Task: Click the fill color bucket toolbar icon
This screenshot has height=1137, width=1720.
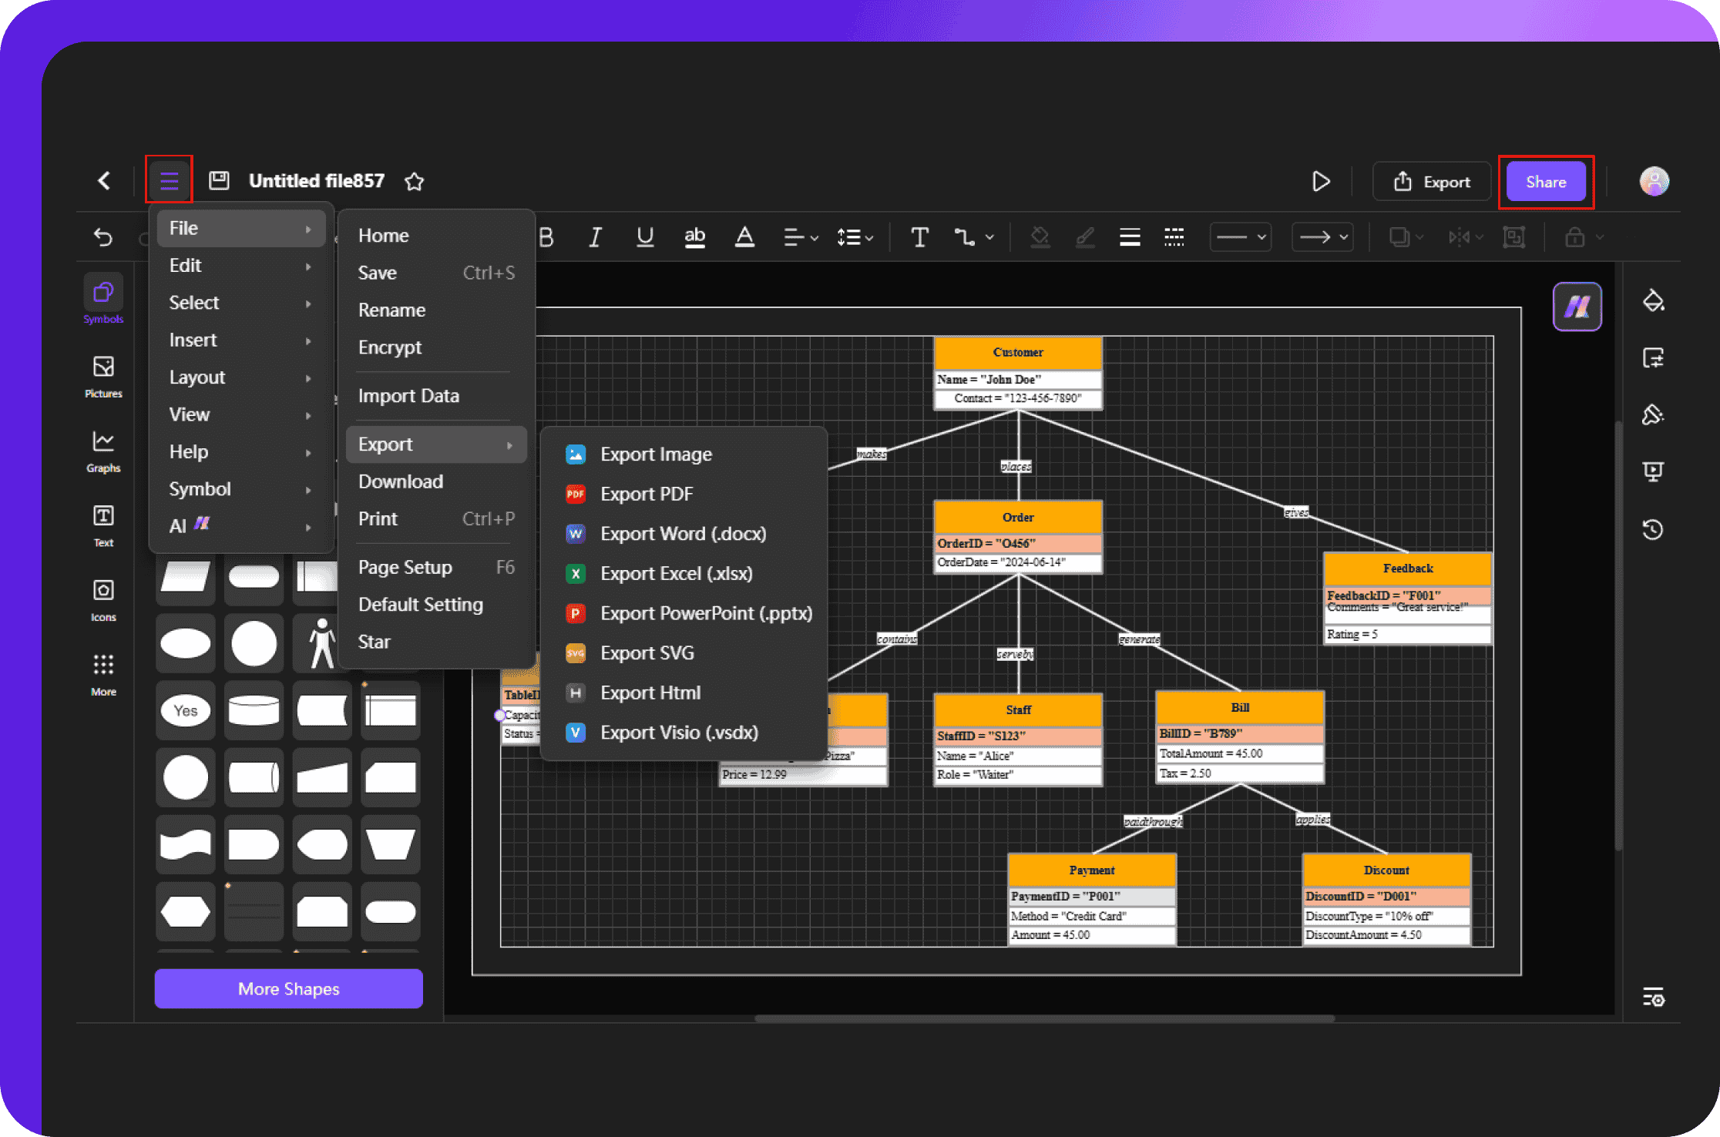Action: [1040, 237]
